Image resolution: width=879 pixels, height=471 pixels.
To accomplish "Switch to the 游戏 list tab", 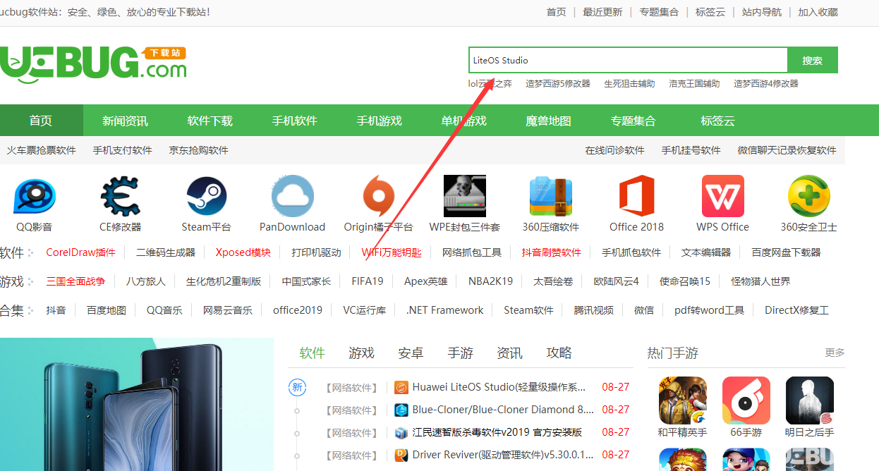I will [362, 353].
